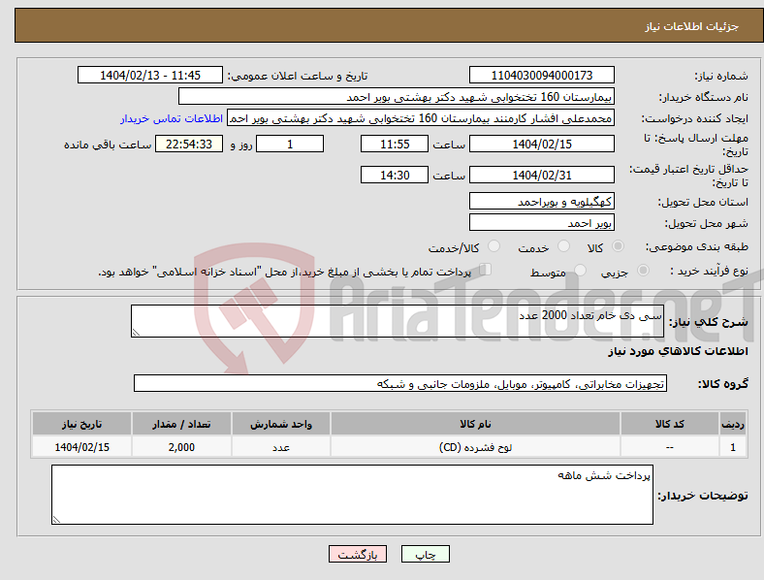Click the buyer organization name field
This screenshot has height=580, width=764.
[397, 96]
